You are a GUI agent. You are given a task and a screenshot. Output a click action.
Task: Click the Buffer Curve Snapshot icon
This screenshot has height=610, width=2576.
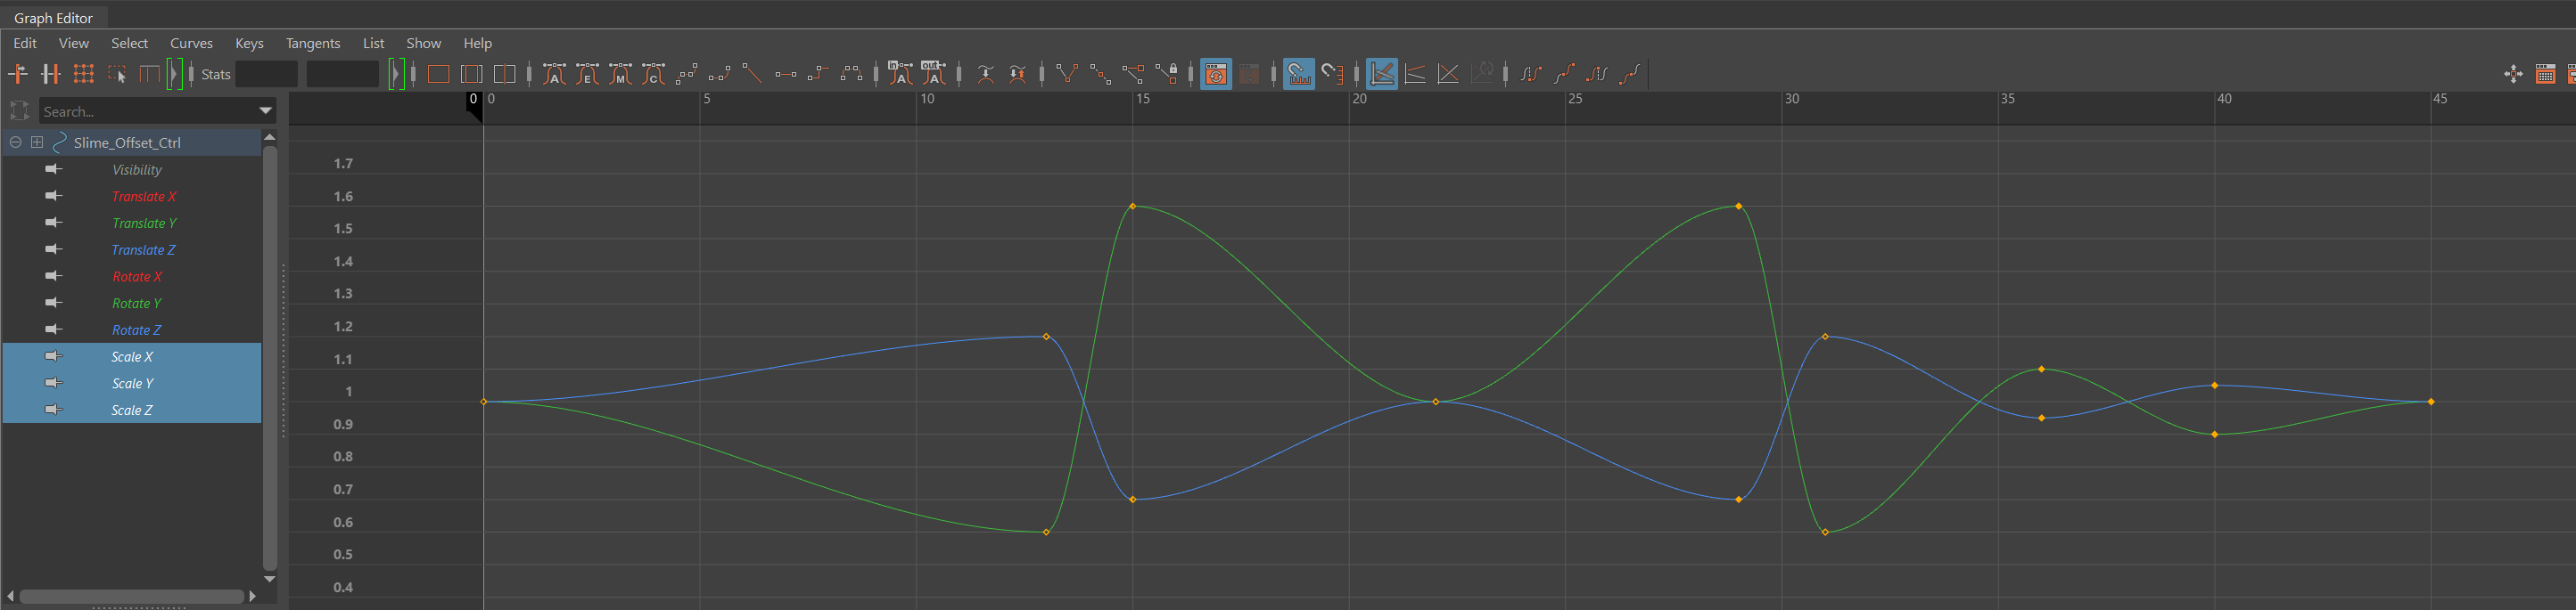pyautogui.click(x=985, y=74)
